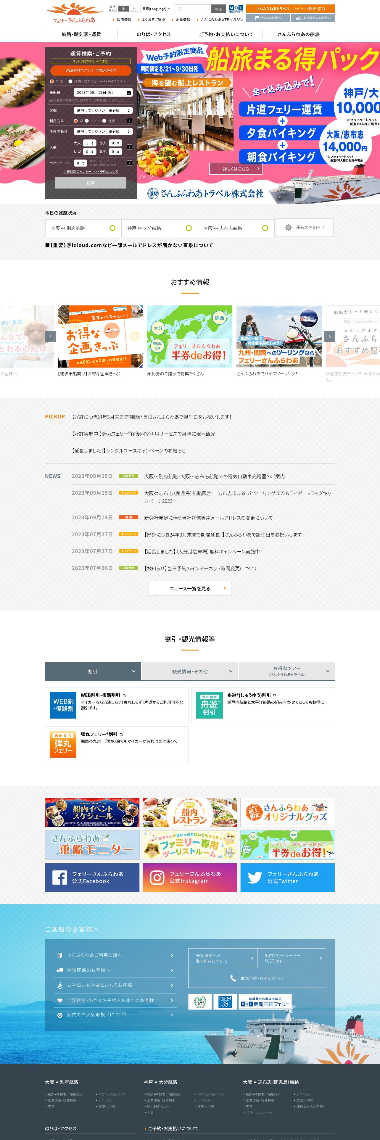380x1140 pixels.
Task: Click the 弾丸フェリー orange icon
Action: [x=63, y=744]
